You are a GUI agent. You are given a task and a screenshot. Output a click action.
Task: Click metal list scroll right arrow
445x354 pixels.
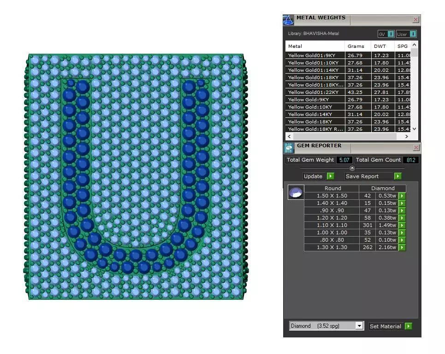coord(407,137)
